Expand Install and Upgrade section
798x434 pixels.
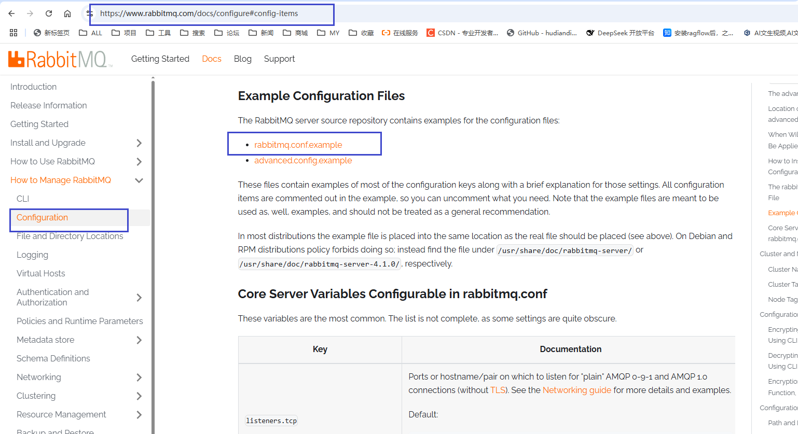pyautogui.click(x=139, y=143)
